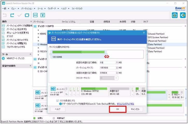Open the ビュー menu
The image size is (188, 124).
(15, 9)
